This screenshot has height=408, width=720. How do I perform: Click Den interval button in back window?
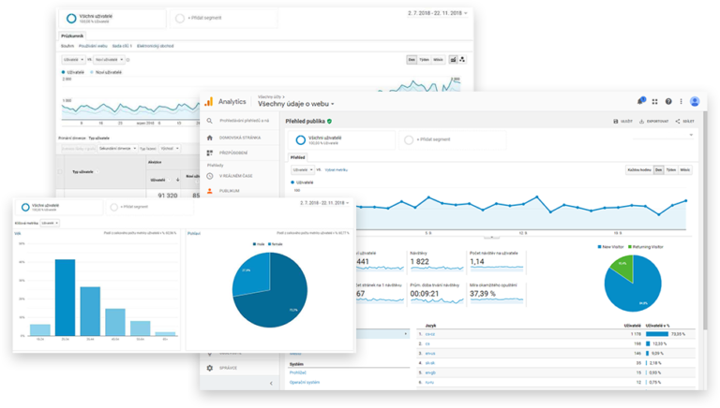tap(412, 60)
